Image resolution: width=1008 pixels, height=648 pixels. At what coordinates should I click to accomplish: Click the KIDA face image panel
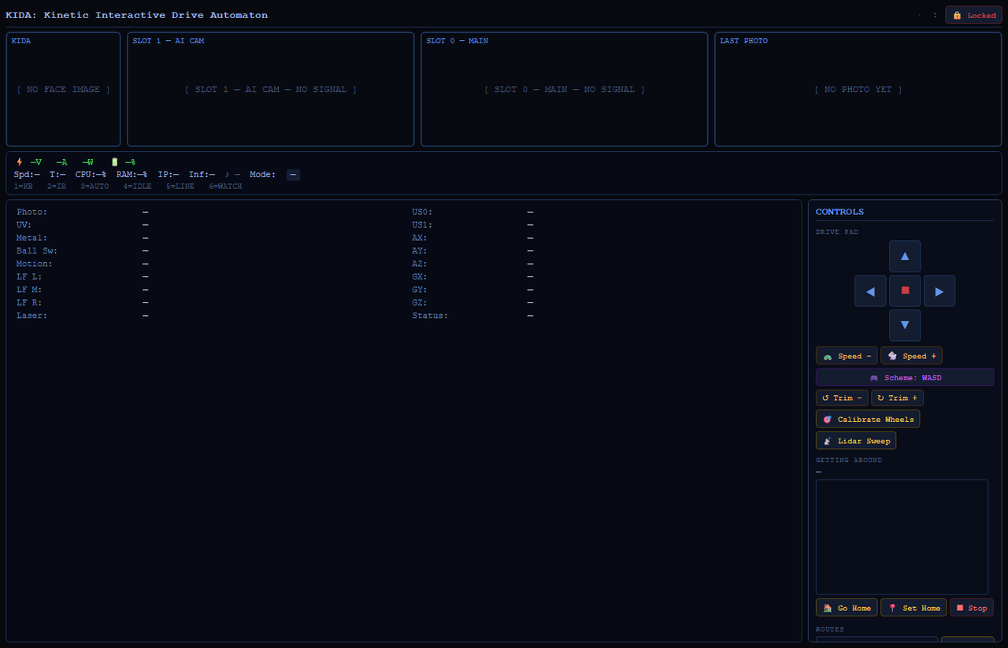pyautogui.click(x=64, y=89)
